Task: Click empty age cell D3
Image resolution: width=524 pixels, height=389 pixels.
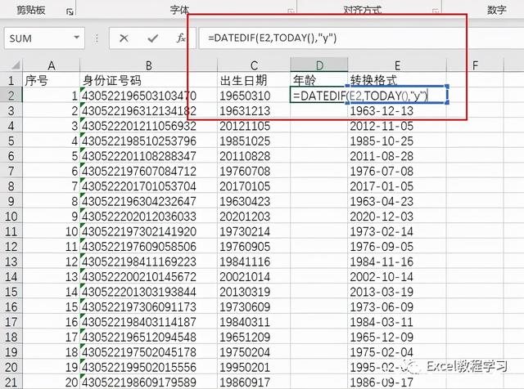Action: (319, 111)
